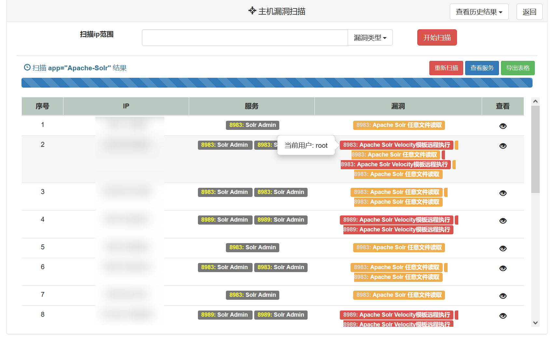View details via eye icon in row 6
The width and height of the screenshot is (554, 345).
point(503,268)
